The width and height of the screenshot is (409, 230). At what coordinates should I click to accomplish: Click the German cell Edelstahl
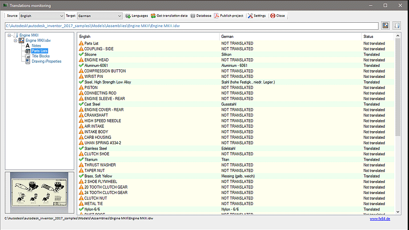(x=228, y=148)
